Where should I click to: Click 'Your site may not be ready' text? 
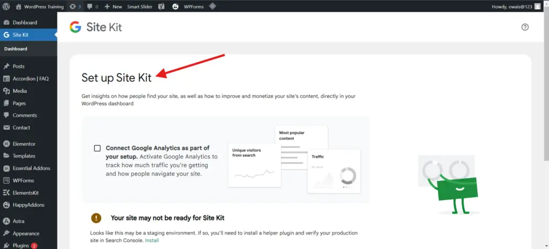pyautogui.click(x=167, y=218)
